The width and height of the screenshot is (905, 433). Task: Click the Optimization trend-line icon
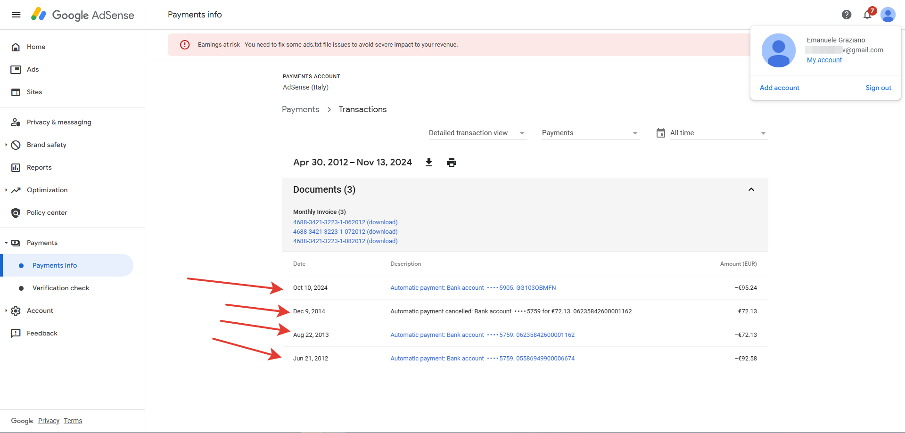[x=16, y=190]
